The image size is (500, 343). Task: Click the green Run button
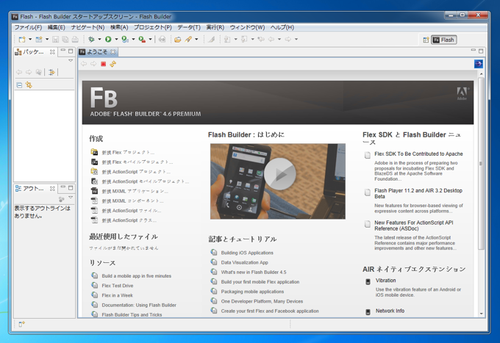(108, 39)
